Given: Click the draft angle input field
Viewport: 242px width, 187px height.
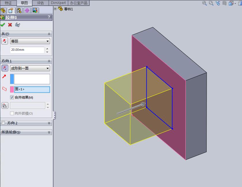Looking at the screenshot, I should pos(28,105).
